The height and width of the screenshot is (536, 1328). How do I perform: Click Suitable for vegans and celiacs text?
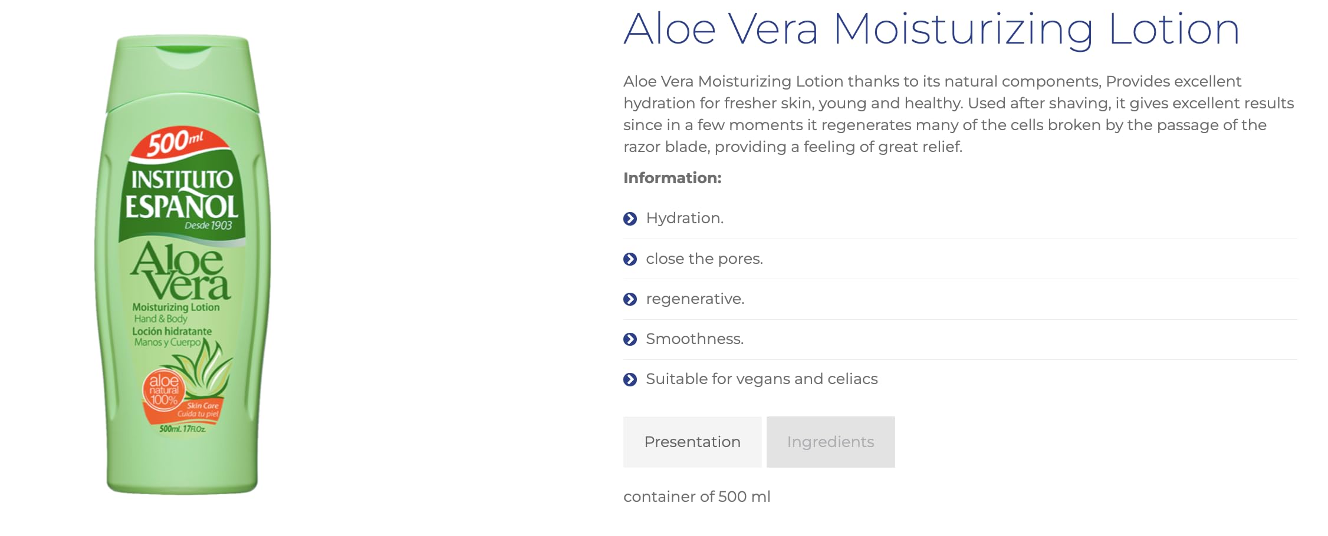pyautogui.click(x=761, y=379)
